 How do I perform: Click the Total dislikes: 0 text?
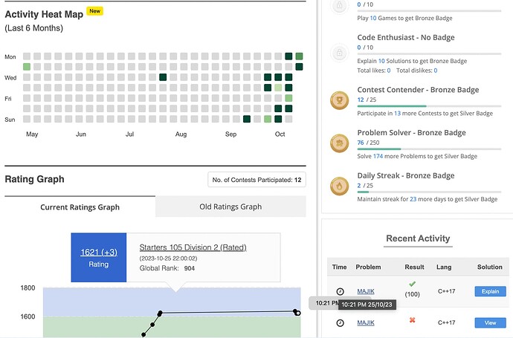click(417, 71)
